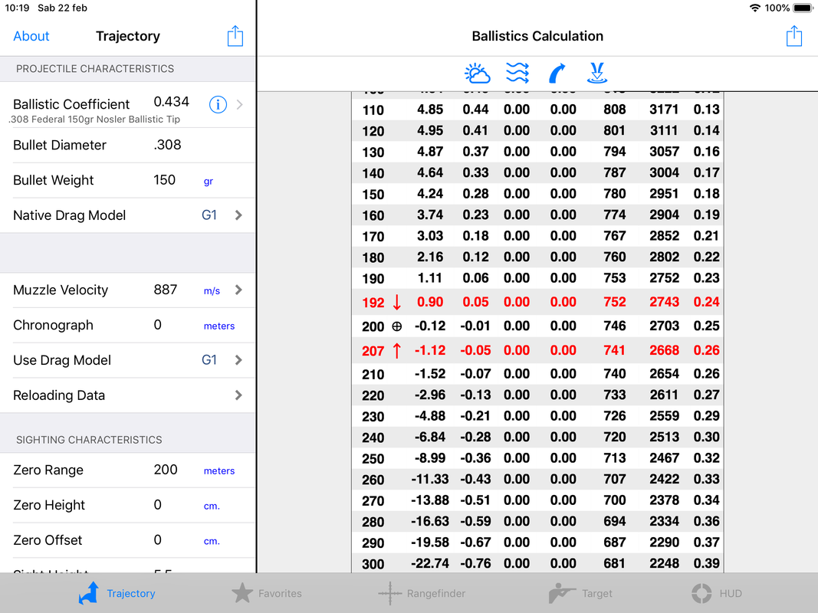The image size is (818, 613).
Task: Open the wind settings icon
Action: point(517,73)
